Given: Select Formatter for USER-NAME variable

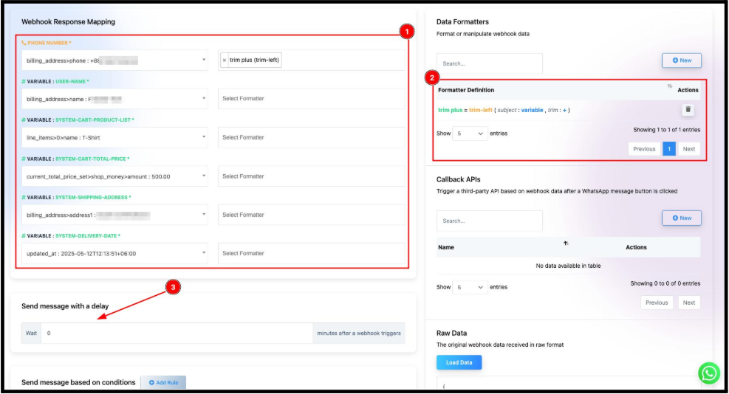Looking at the screenshot, I should coord(311,99).
